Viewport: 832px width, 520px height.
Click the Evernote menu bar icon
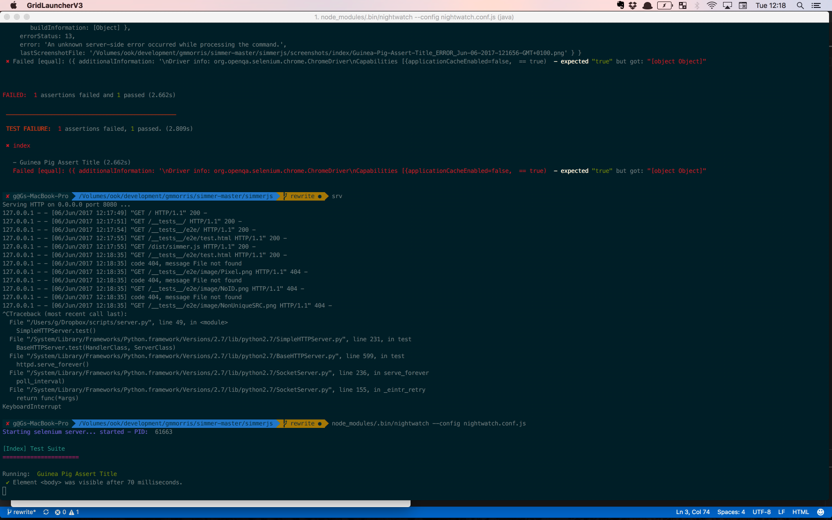coord(621,5)
